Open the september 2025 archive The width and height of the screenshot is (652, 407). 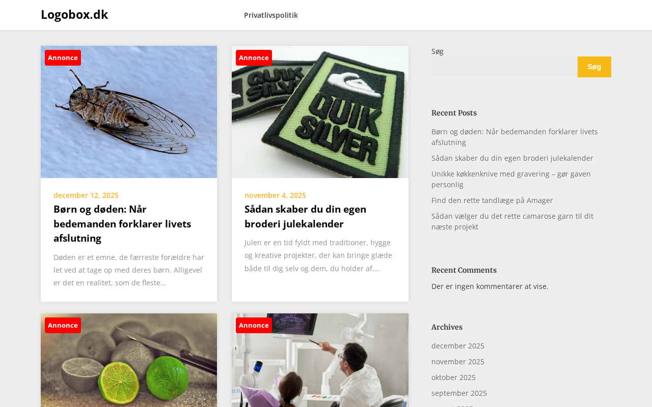(459, 393)
